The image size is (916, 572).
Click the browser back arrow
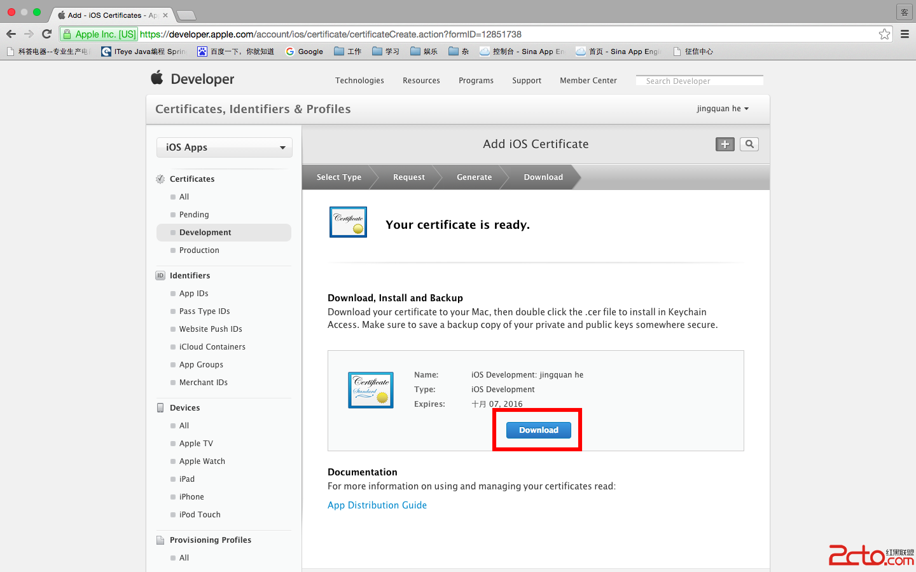(11, 34)
